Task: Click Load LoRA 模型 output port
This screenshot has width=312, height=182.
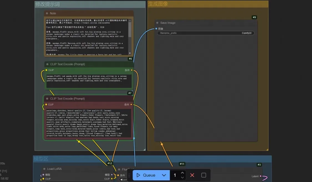Action: pos(112,175)
